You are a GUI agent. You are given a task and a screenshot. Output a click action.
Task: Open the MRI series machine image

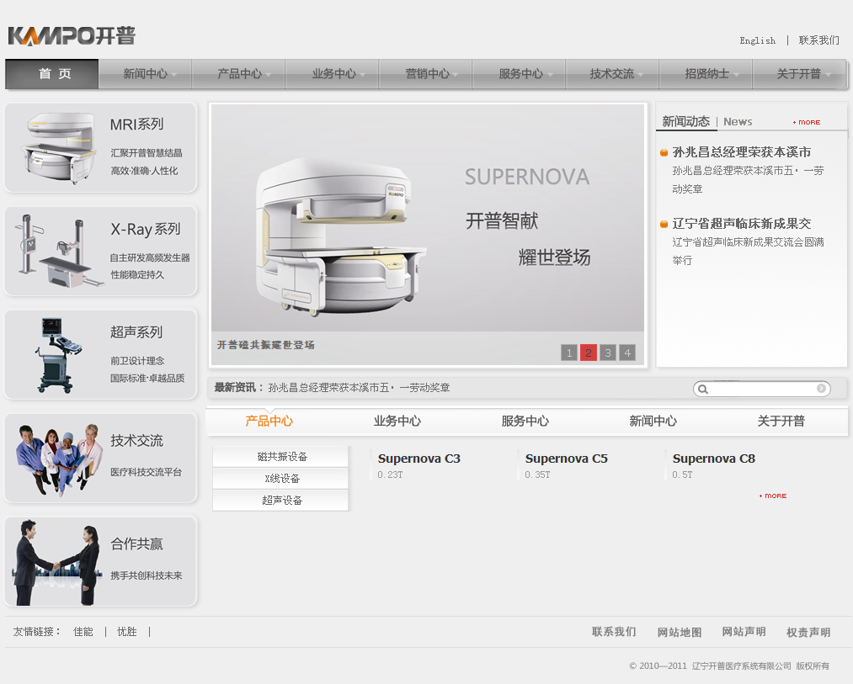click(57, 148)
